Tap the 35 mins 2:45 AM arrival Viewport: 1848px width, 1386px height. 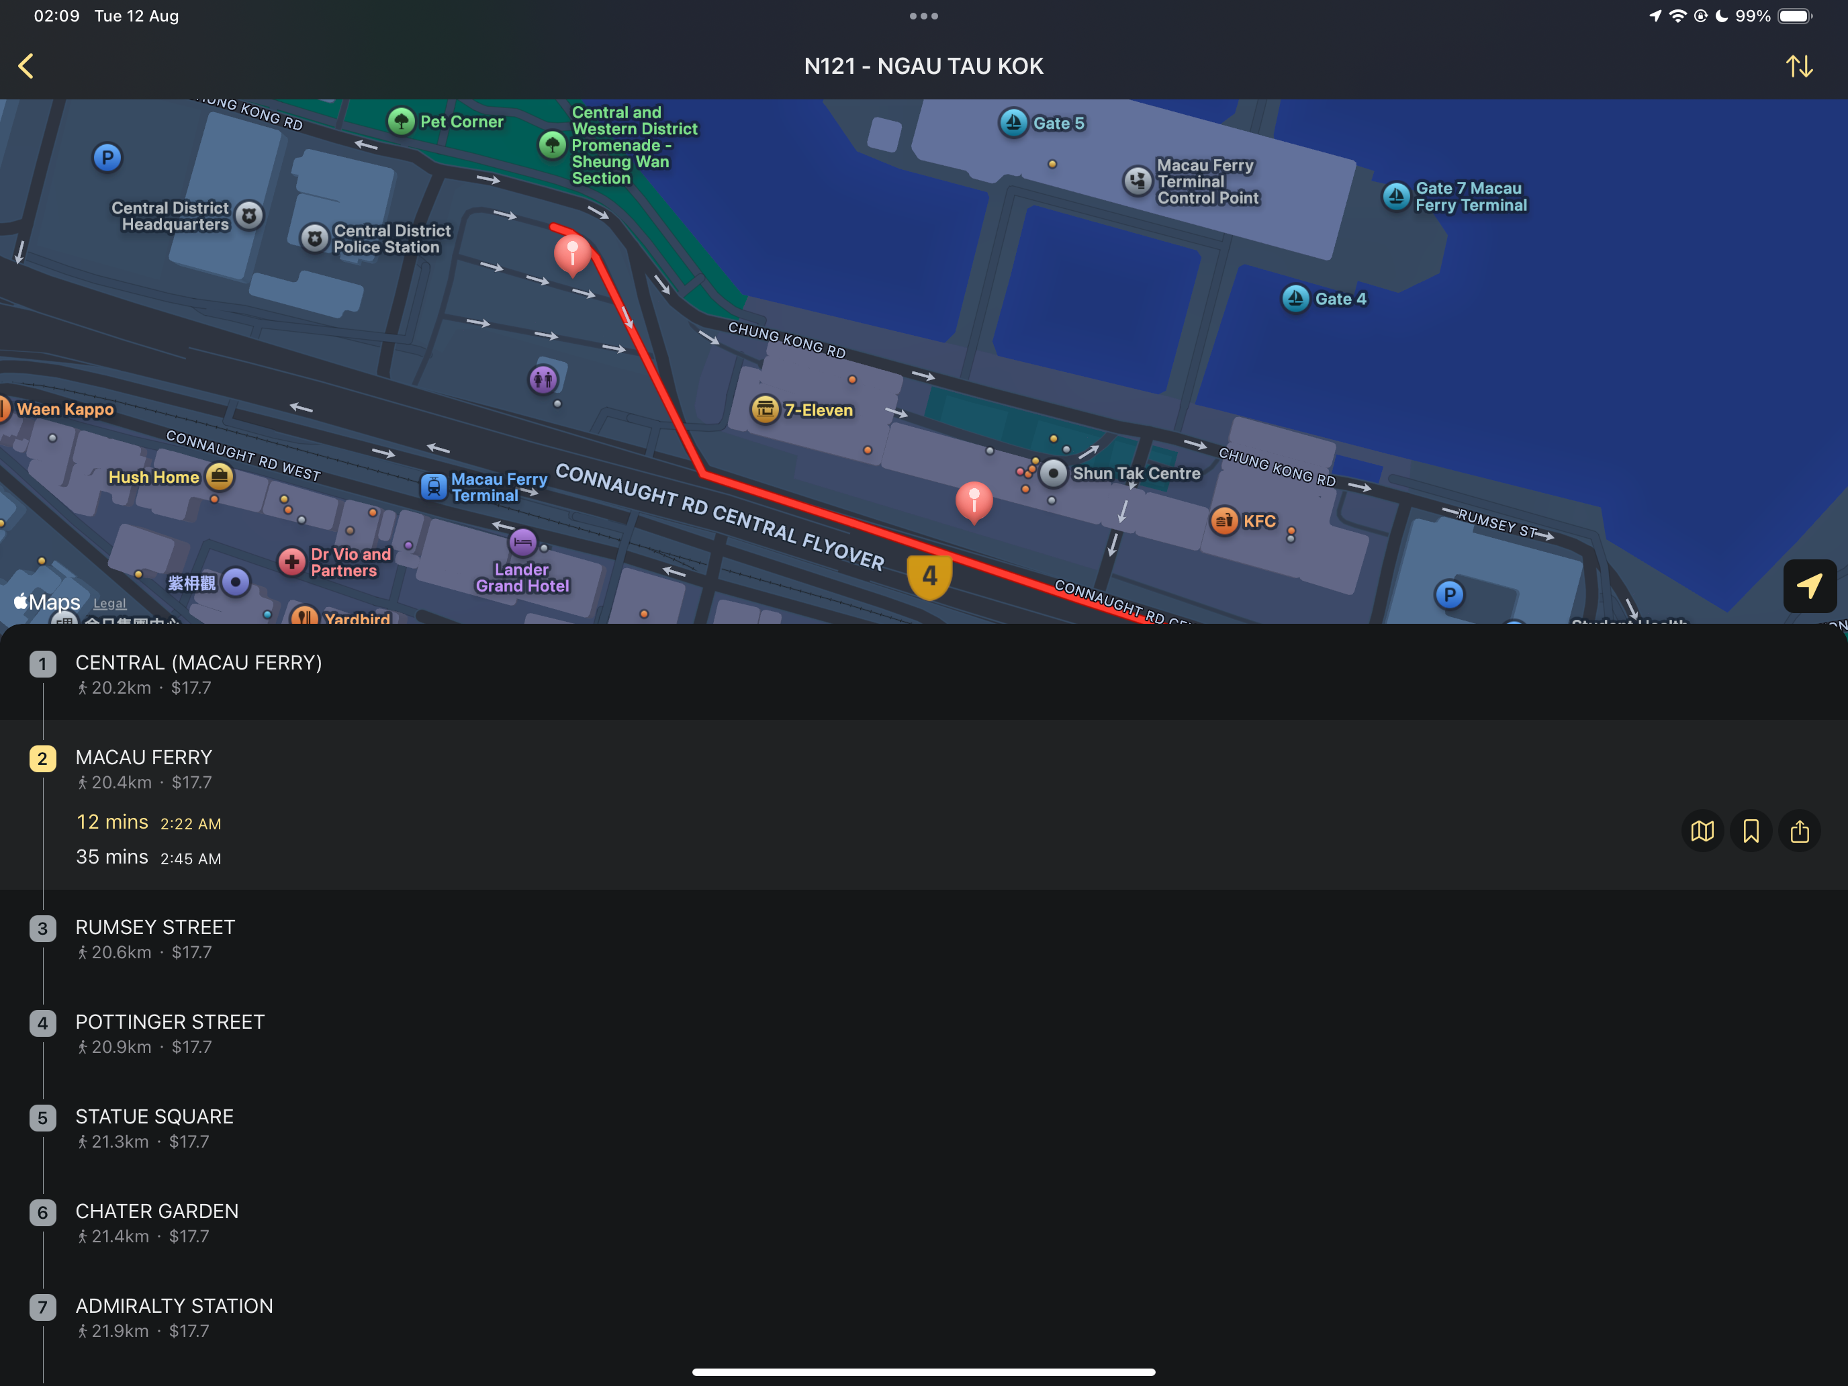[x=148, y=857]
